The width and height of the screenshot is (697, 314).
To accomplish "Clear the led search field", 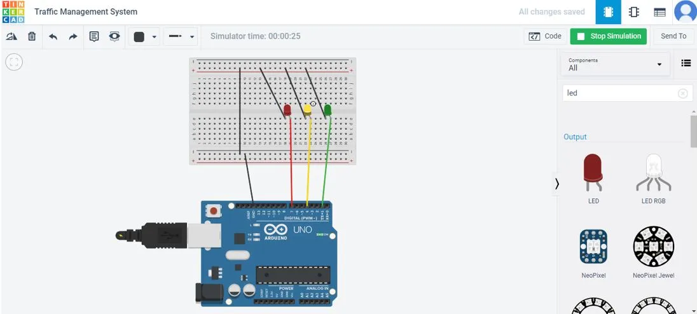I will coord(682,93).
